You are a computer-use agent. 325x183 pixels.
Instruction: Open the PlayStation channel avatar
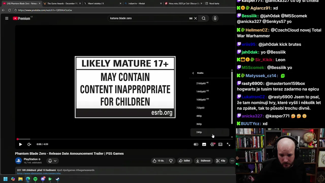coord(18,161)
